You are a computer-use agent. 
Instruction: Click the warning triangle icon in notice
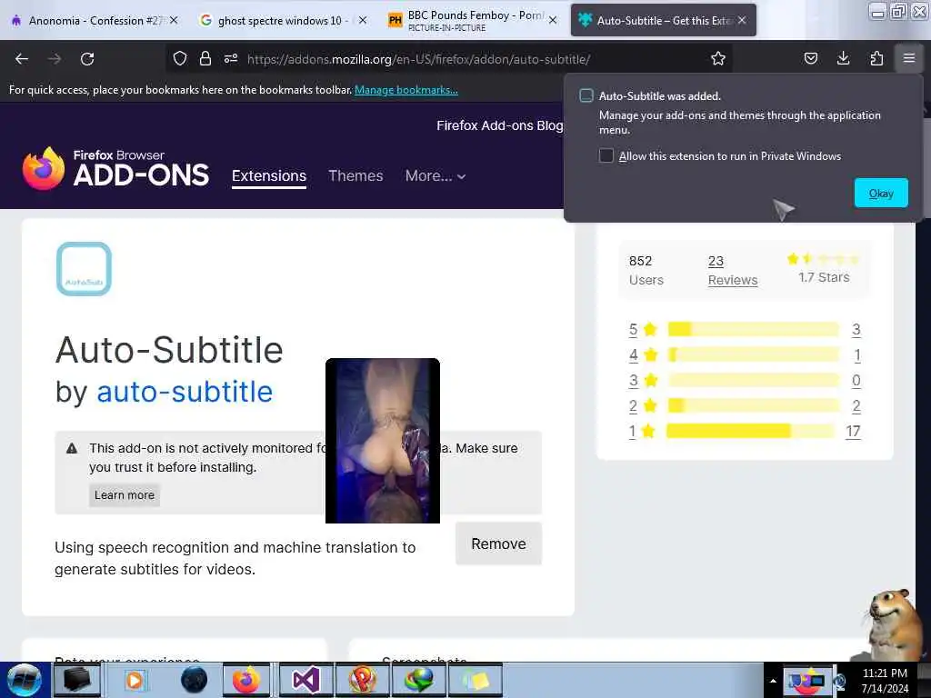[72, 448]
